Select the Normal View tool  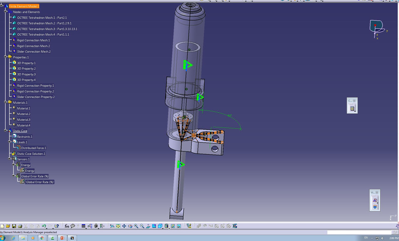tap(148, 226)
